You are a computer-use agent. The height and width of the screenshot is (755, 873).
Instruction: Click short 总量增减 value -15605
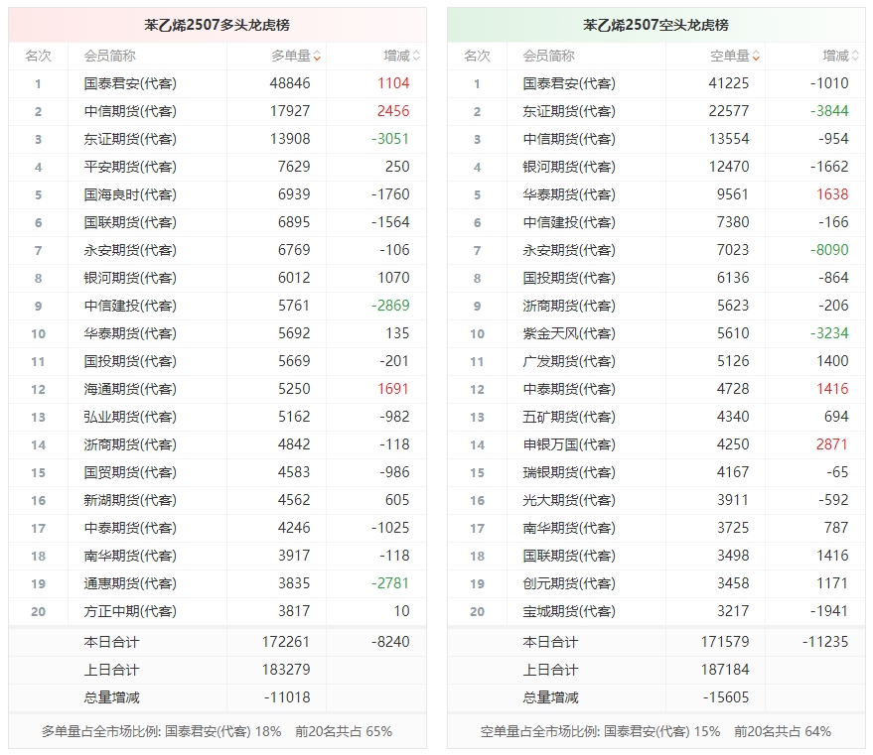point(726,697)
